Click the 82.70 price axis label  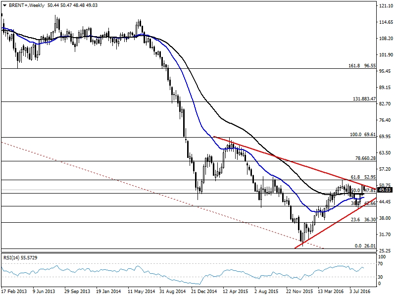pos(386,103)
